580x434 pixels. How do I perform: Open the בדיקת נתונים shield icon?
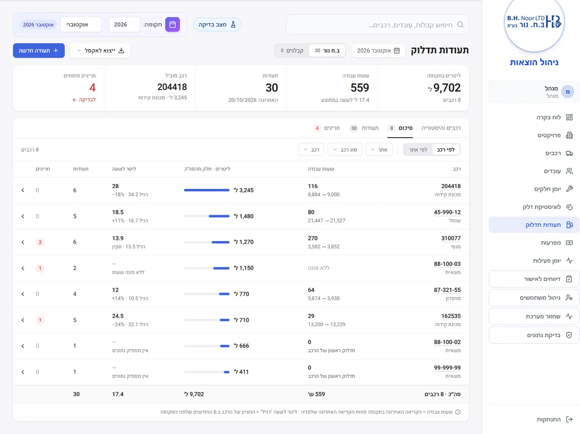(x=569, y=335)
